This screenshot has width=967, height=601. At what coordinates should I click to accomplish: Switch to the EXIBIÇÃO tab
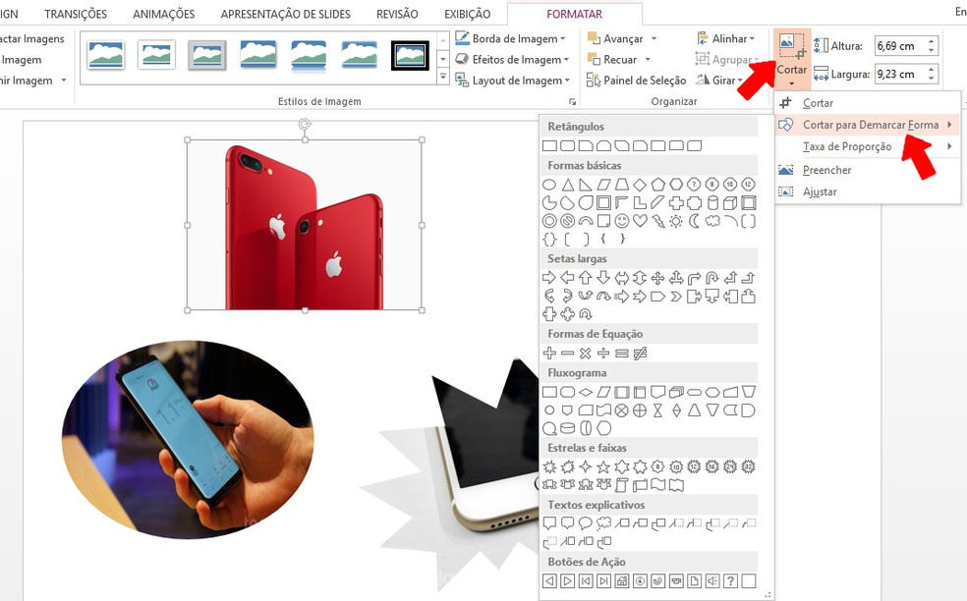click(x=468, y=14)
